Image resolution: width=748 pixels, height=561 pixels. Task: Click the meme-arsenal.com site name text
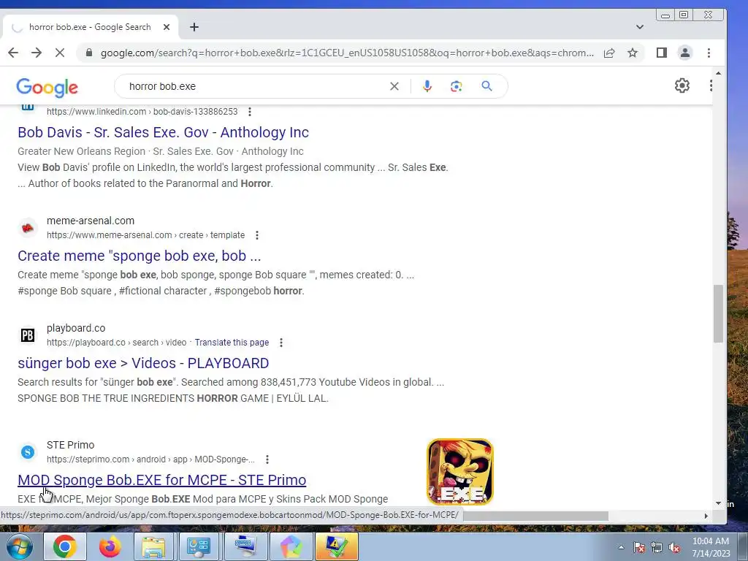click(x=91, y=221)
